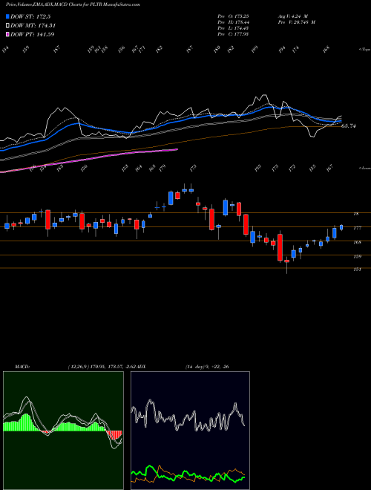Click the 'Avg V: 4.24 M' volume text
This screenshot has width=371, height=490.
tap(292, 16)
